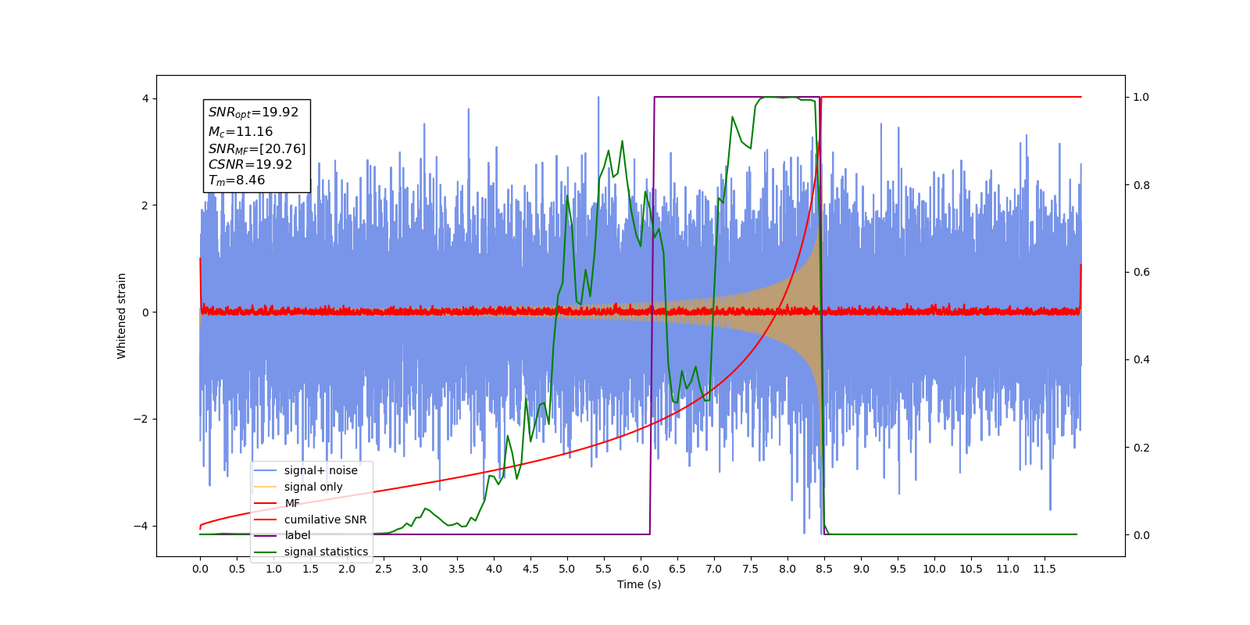
Task: Click the purple line sample beside 'label'
Action: coord(266,535)
